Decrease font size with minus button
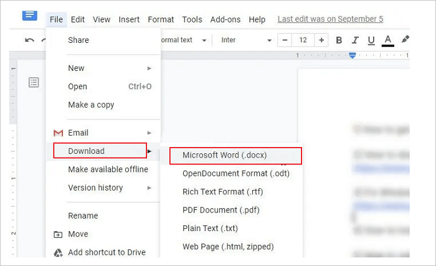The image size is (436, 266). point(285,40)
